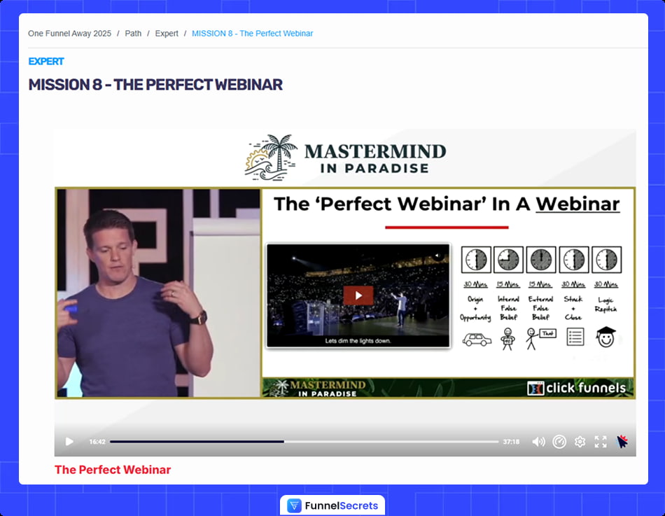
Task: Click the YouTube play button inside the slide
Action: [x=358, y=295]
